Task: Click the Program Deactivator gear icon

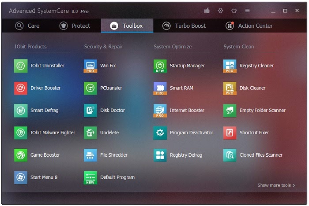Action: pos(160,133)
